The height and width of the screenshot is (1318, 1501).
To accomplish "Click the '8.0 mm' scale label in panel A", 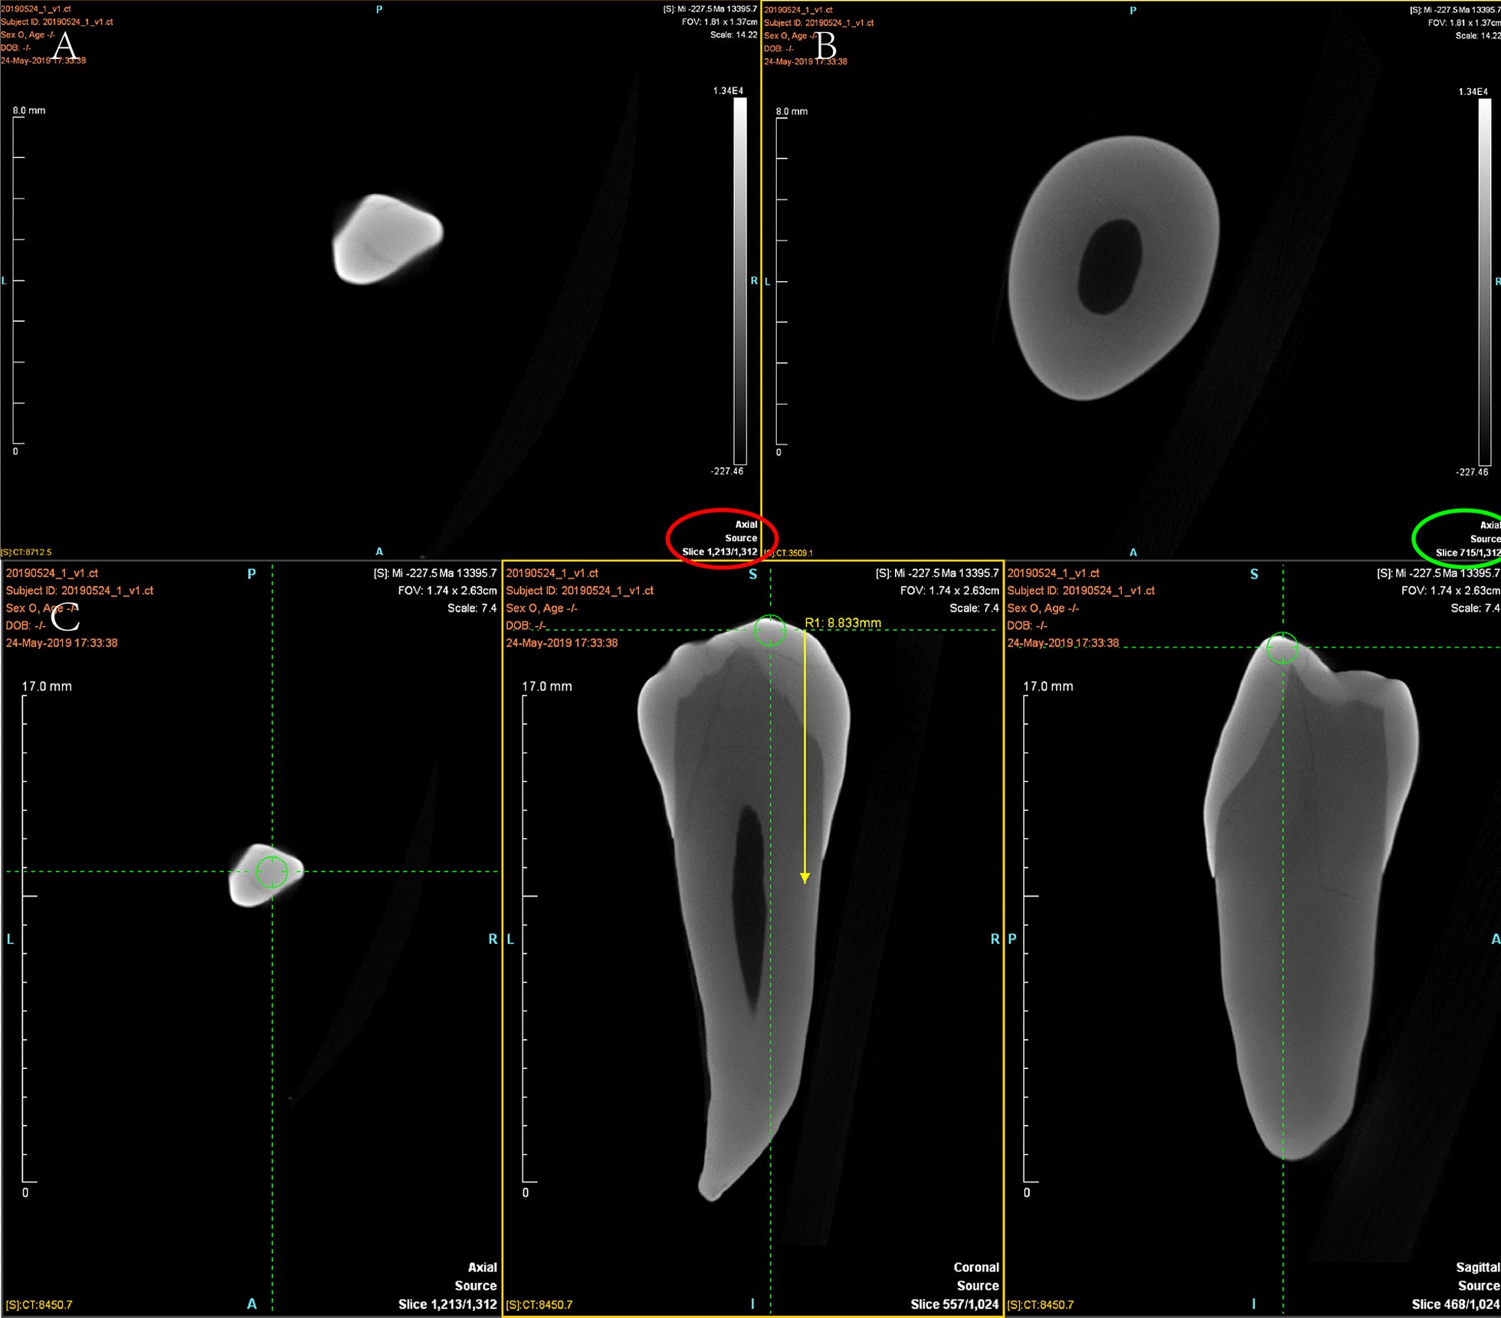I will point(29,110).
